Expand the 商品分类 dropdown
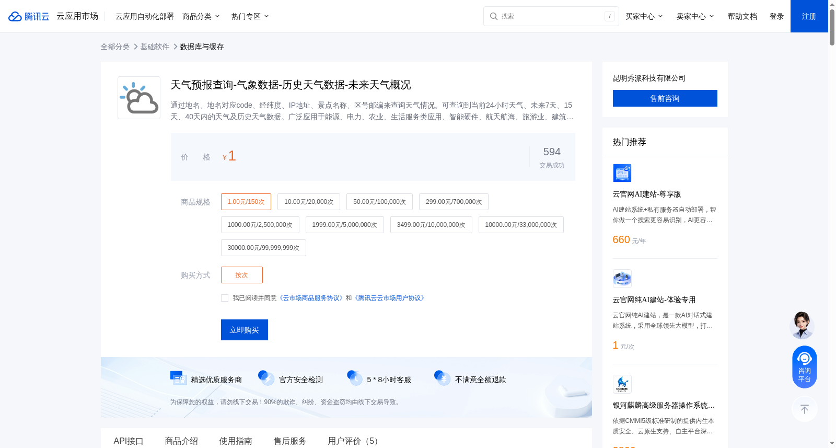836x448 pixels. point(201,16)
